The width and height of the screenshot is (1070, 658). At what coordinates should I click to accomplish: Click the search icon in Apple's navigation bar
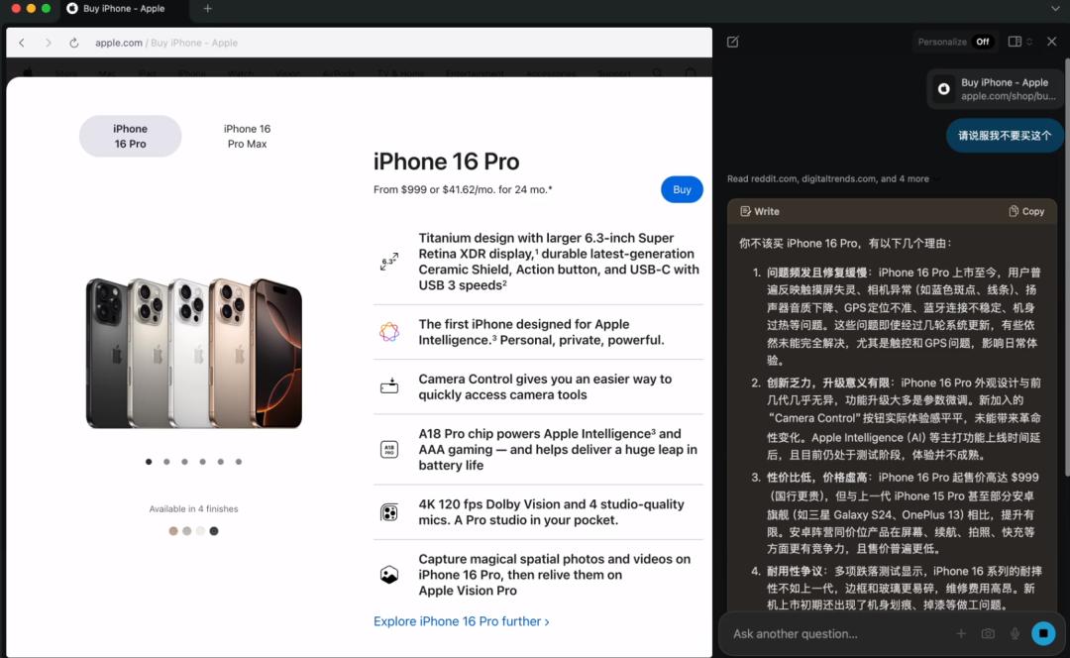657,73
